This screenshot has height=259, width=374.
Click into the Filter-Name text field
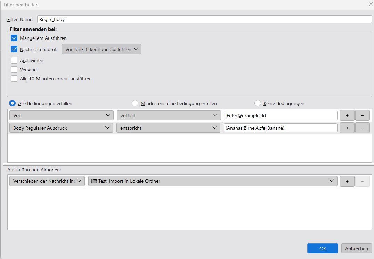point(204,19)
